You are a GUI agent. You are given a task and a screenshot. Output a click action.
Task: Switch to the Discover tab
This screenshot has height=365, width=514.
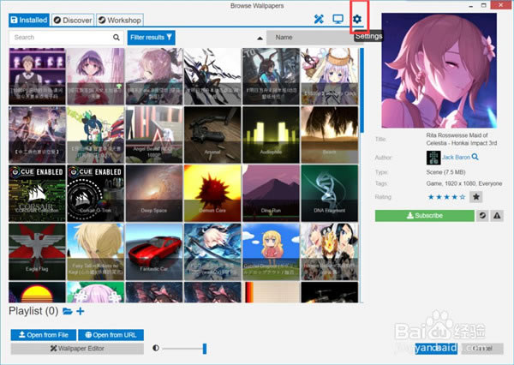pos(73,20)
